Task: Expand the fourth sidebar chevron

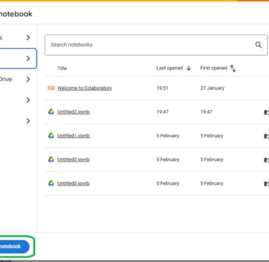Action: (28, 100)
